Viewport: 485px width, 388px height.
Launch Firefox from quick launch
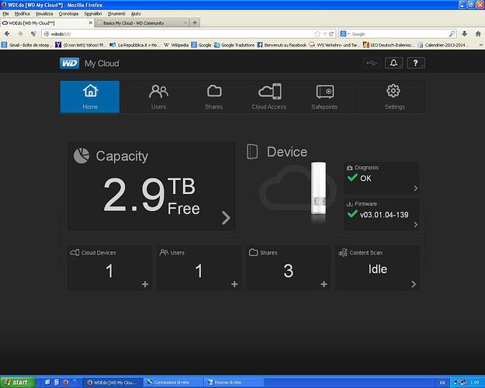(x=65, y=383)
